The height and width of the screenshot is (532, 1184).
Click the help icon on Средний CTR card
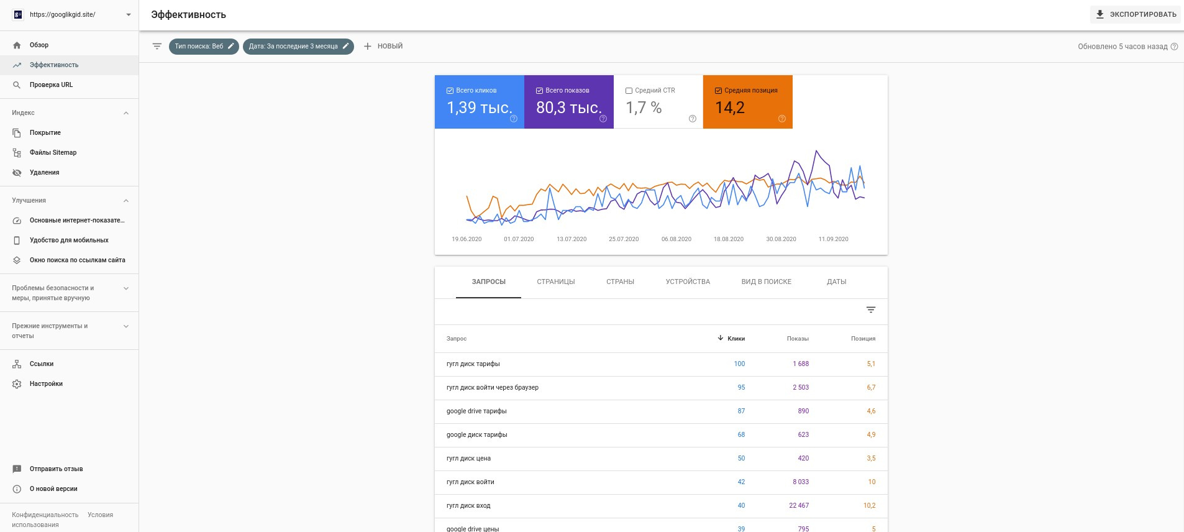[x=692, y=119]
